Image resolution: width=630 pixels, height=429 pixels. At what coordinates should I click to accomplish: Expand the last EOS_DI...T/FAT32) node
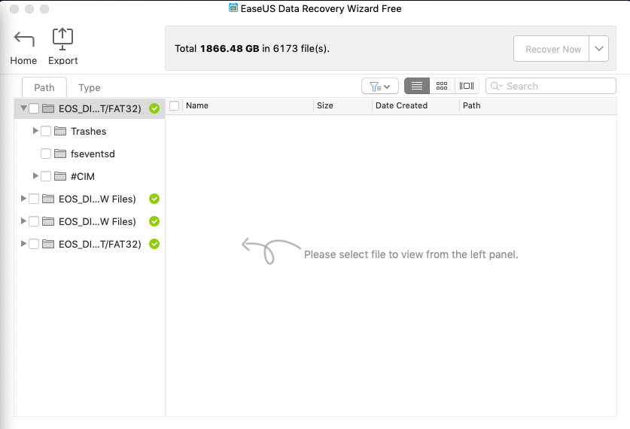click(x=23, y=243)
